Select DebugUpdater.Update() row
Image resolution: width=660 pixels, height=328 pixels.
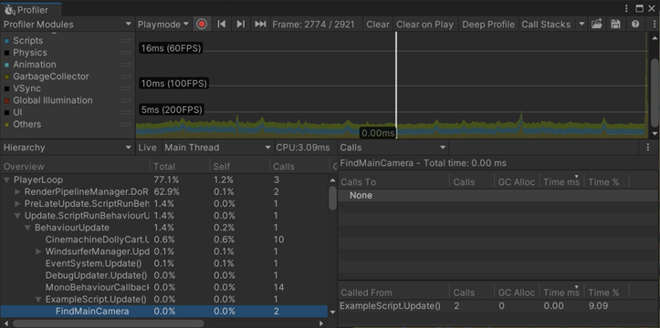click(164, 275)
